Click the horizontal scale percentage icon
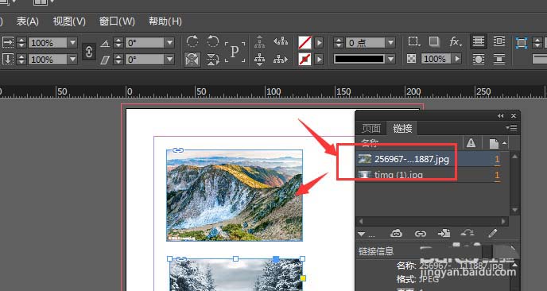The image size is (547, 291). [7, 43]
